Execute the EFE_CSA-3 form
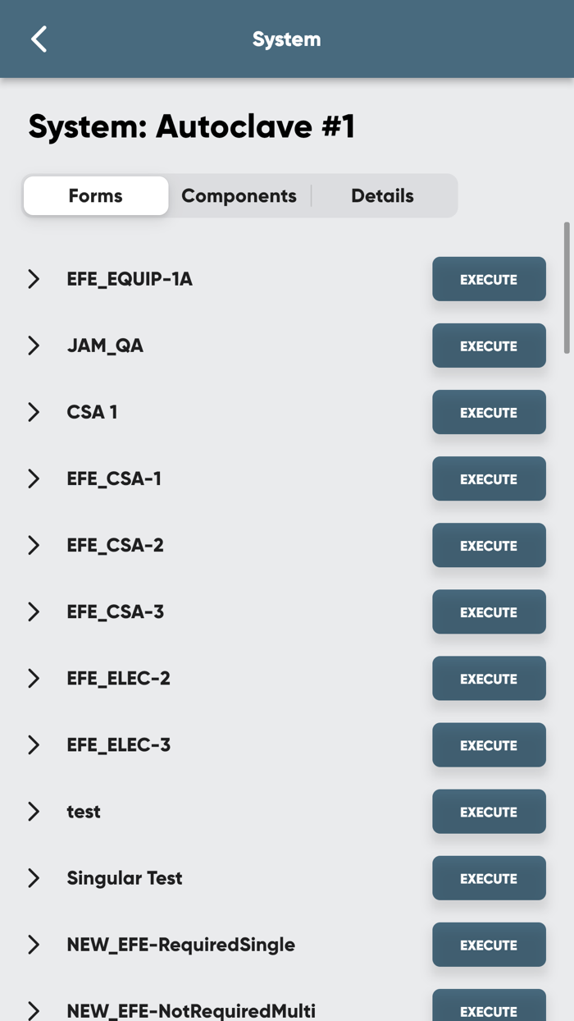 coord(489,611)
